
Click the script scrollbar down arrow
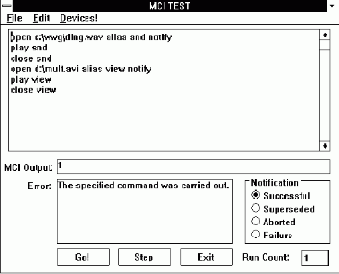pyautogui.click(x=325, y=146)
